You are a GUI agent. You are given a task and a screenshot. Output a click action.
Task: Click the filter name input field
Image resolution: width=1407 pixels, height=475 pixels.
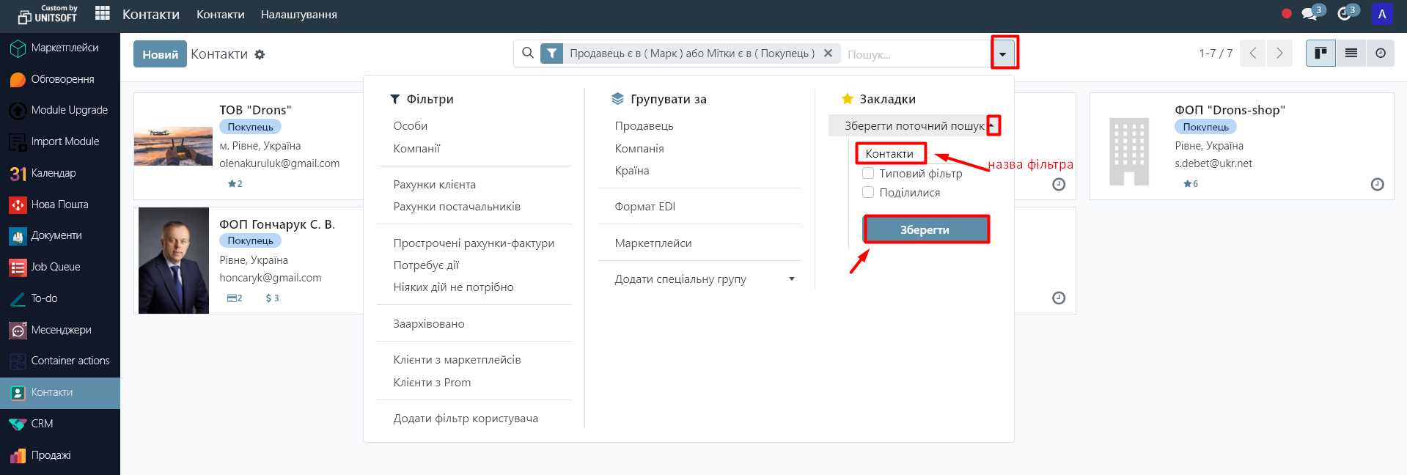[x=890, y=154]
